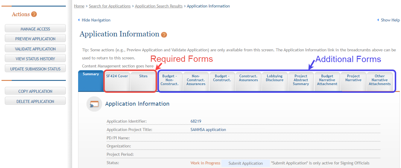Click Update Submission Status button
The width and height of the screenshot is (401, 168).
[35, 69]
